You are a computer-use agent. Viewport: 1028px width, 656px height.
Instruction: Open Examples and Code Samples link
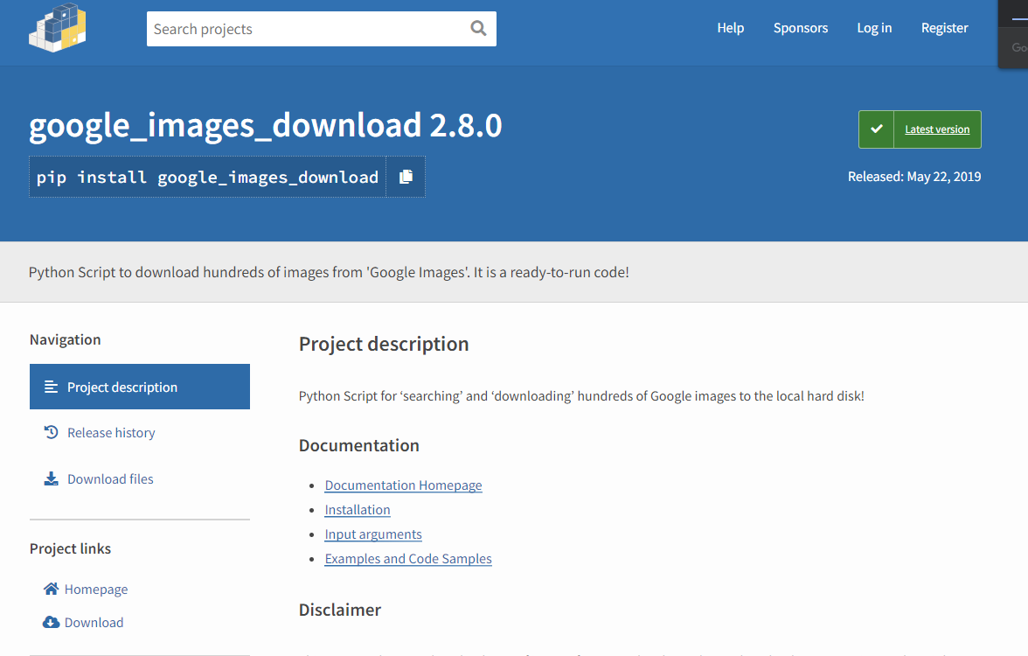tap(407, 559)
